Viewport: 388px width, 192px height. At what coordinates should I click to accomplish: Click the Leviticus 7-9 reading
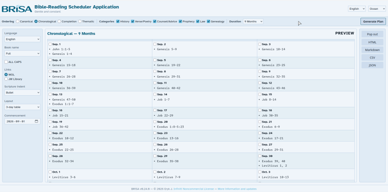click(x=169, y=177)
